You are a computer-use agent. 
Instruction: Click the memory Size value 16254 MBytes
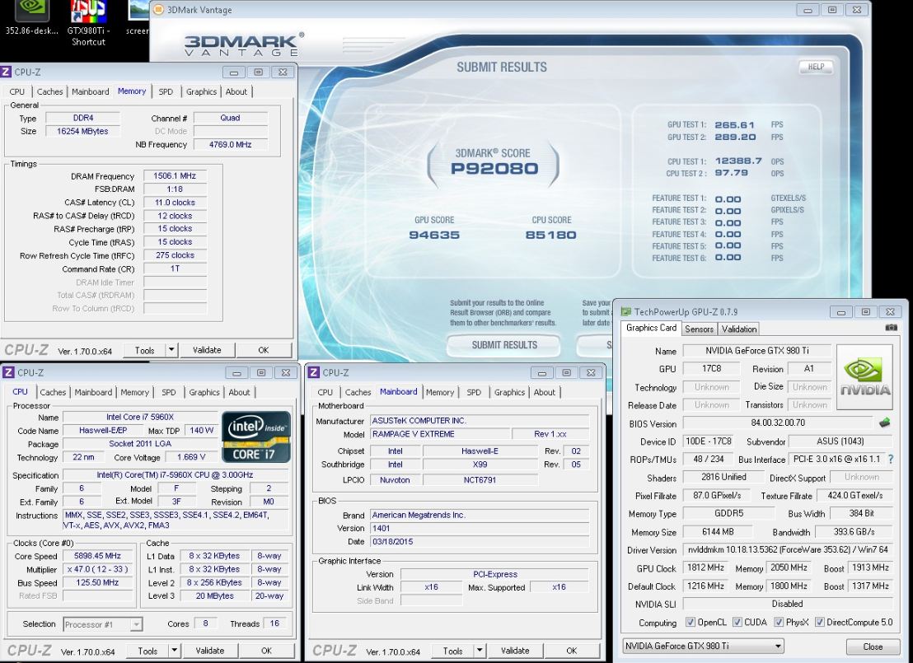(82, 131)
